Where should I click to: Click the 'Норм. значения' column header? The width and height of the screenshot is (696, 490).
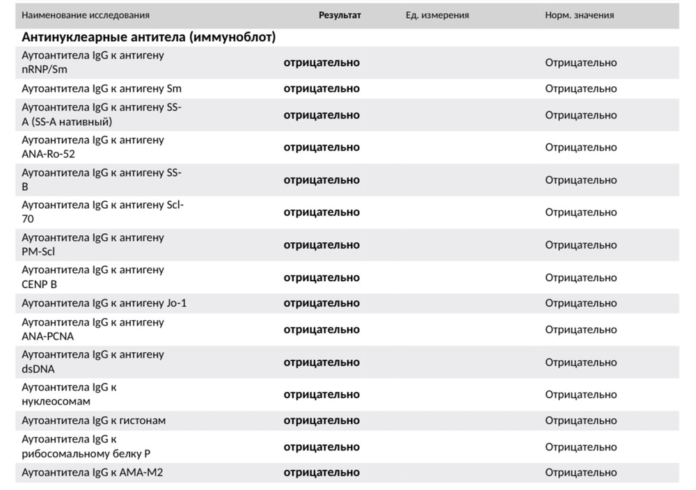click(579, 15)
